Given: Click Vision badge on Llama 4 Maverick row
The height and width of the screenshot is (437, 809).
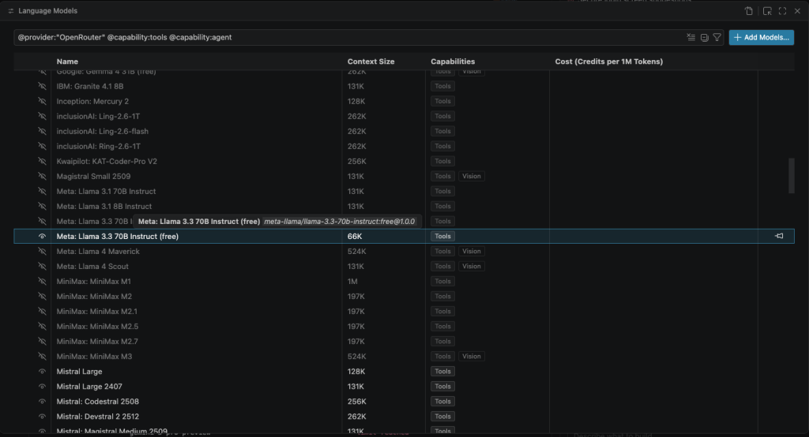Looking at the screenshot, I should click(471, 251).
